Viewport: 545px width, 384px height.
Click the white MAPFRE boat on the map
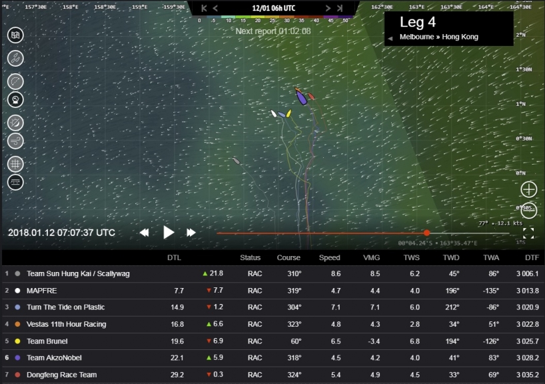(x=274, y=113)
